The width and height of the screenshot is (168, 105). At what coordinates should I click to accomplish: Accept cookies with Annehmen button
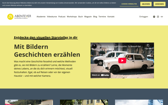pos(159,4)
